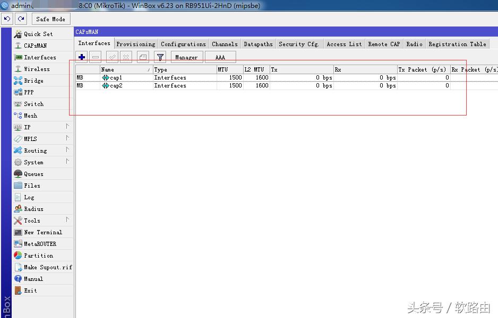
Task: Expand the IP submenu
Action: coord(42,127)
